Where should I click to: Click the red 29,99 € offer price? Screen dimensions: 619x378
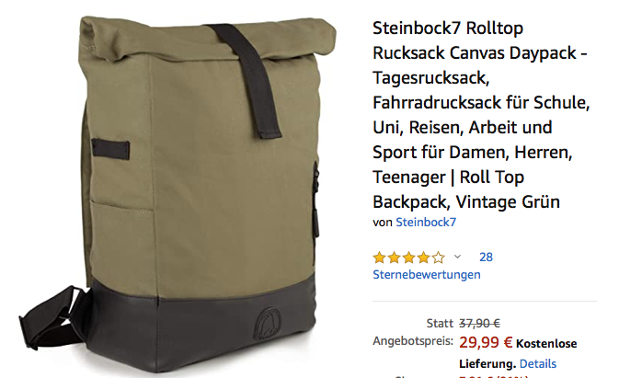(486, 342)
